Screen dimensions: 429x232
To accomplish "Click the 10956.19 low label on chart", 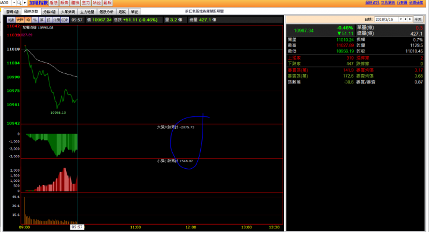I will [x=58, y=113].
